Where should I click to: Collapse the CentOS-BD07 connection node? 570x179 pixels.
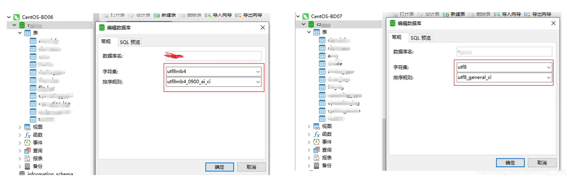point(298,17)
